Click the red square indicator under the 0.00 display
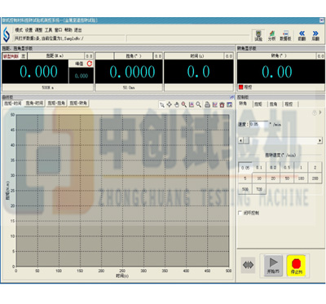The image size is (326, 304). 240,87
